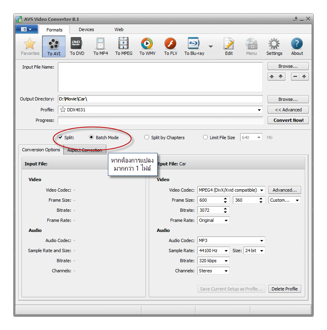This screenshot has height=330, width=327.
Task: Select the Batch Mode radio button
Action: pyautogui.click(x=91, y=138)
